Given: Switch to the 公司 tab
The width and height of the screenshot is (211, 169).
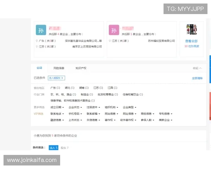Looking at the screenshot, I should (39, 68).
